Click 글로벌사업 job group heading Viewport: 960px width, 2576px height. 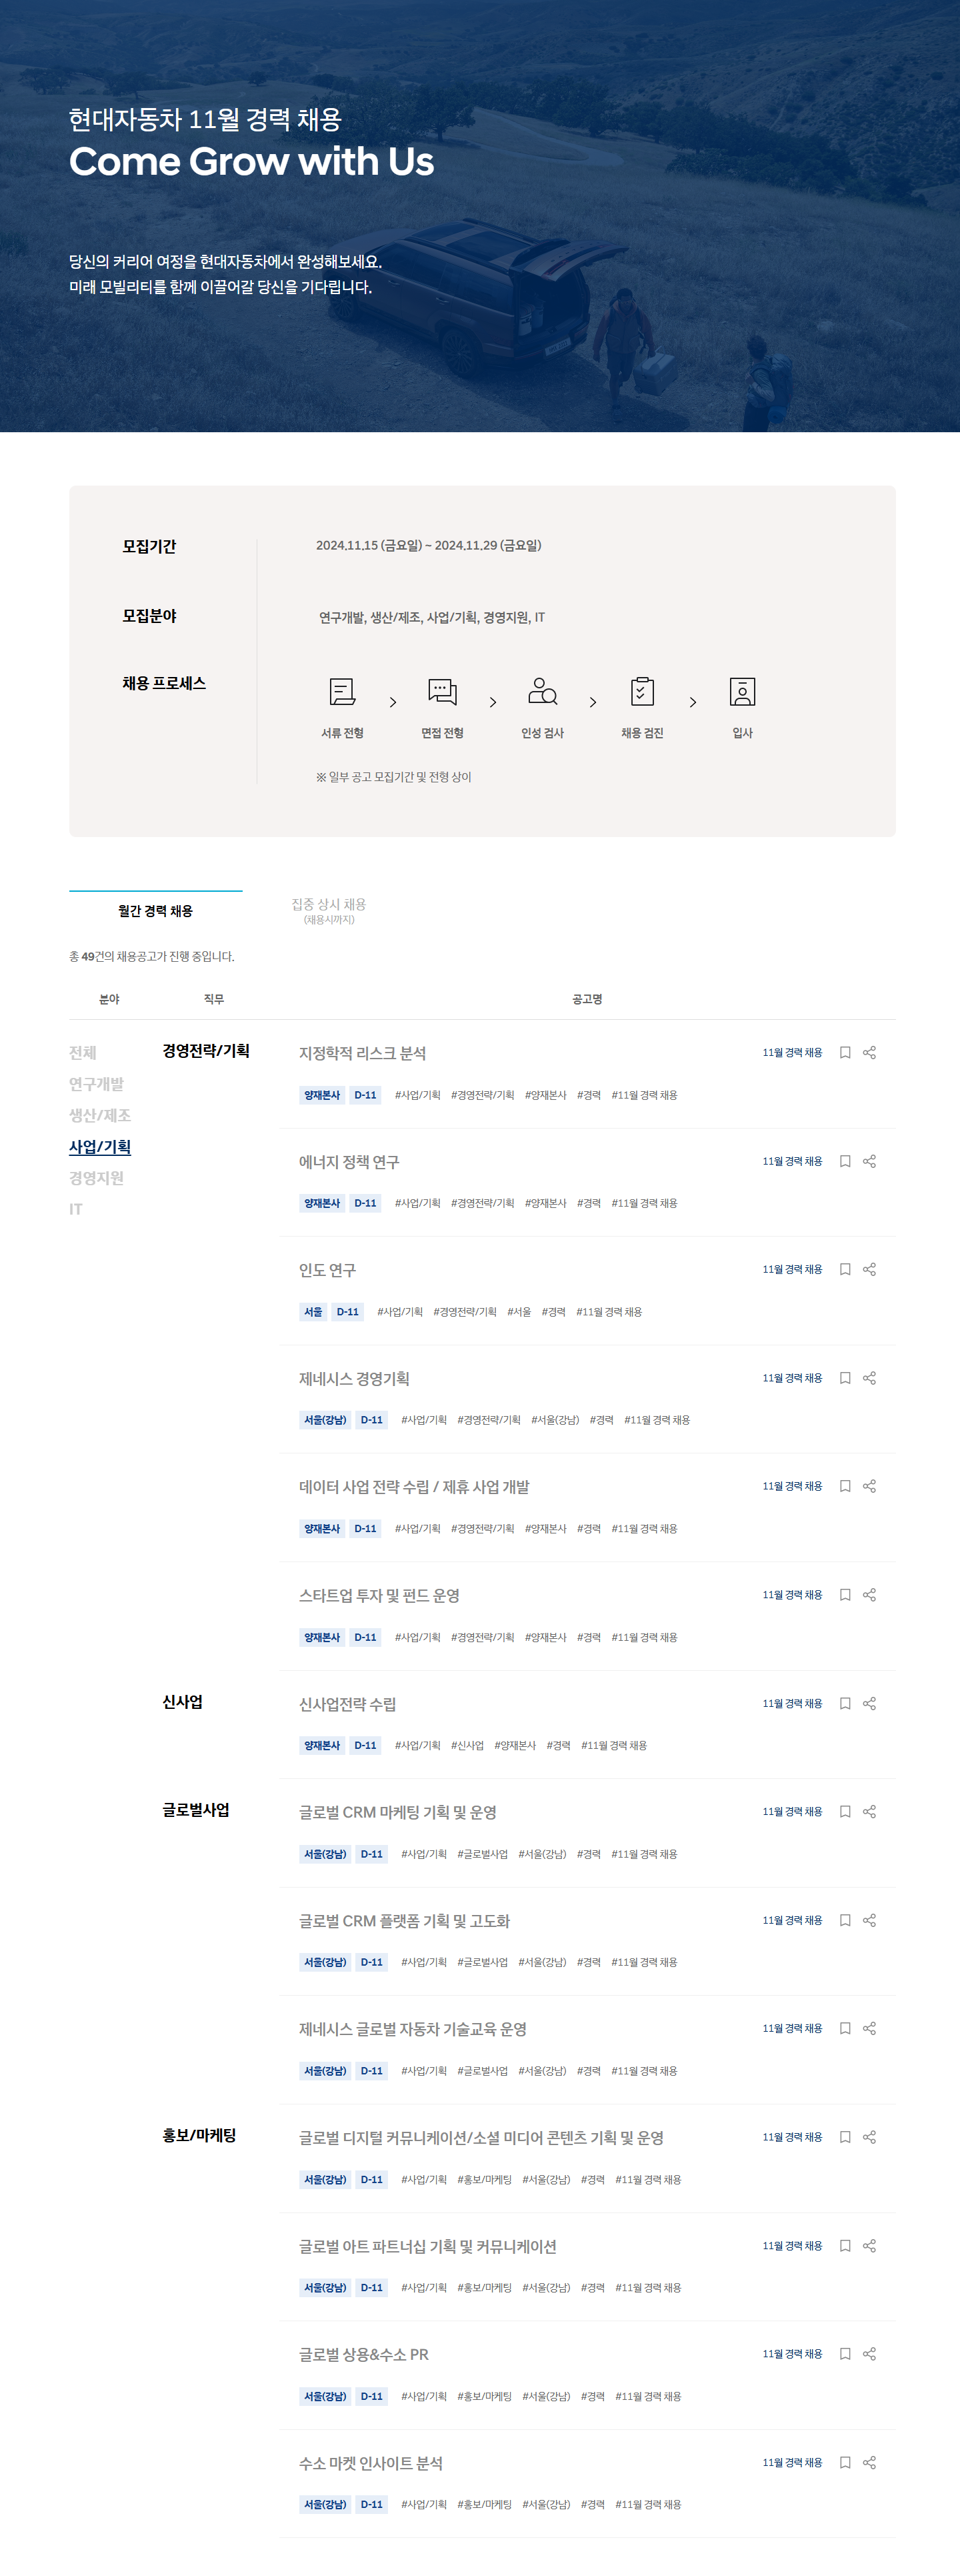[x=196, y=1810]
